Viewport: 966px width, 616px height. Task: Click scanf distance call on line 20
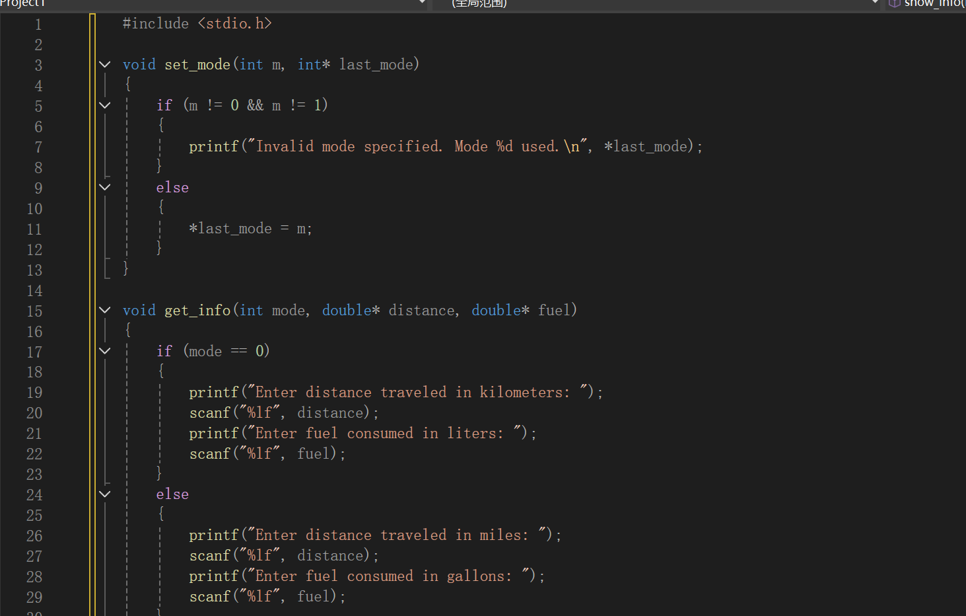click(284, 413)
